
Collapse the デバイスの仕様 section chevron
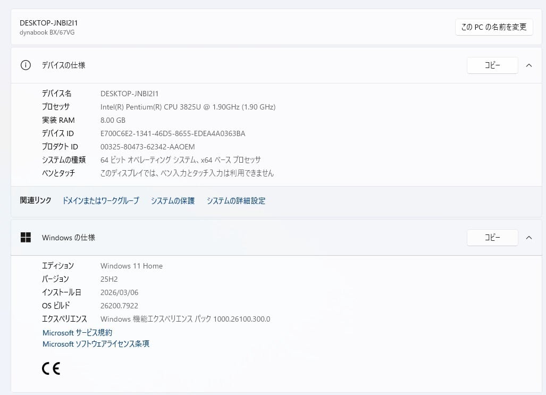point(529,65)
